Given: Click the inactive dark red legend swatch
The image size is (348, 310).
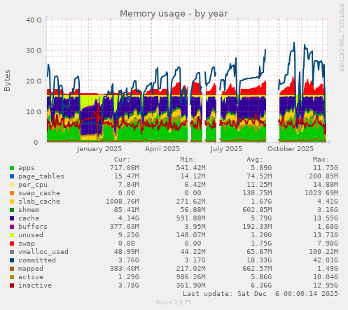Looking at the screenshot, I should 12,286.
